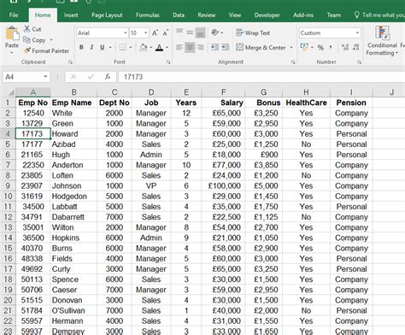This screenshot has height=335, width=405.
Task: Select the cell containing O'Sullivan
Action: (x=73, y=311)
